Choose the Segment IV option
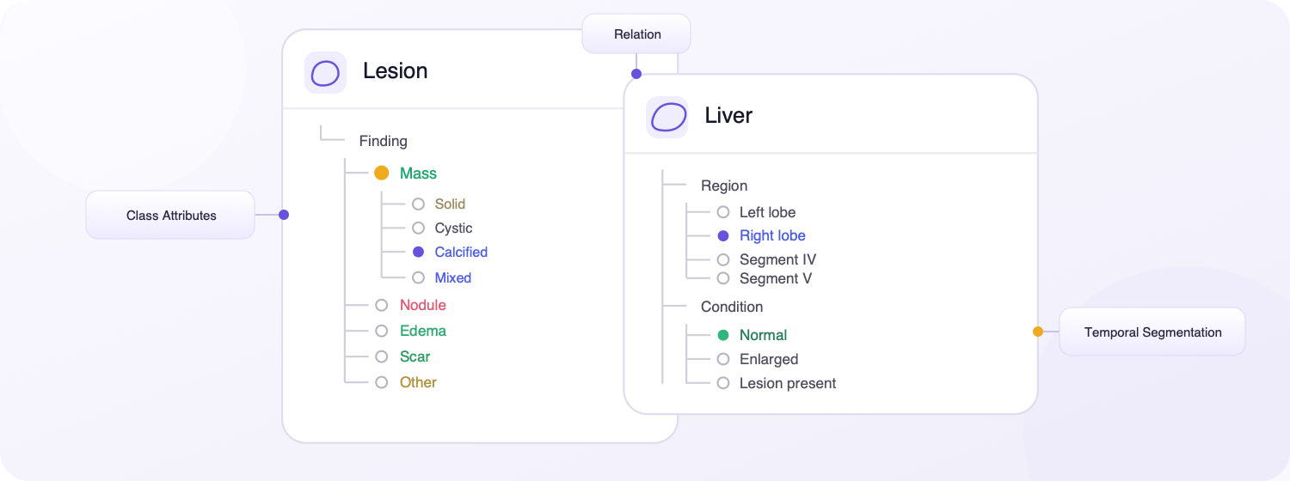Image resolution: width=1290 pixels, height=481 pixels. click(767, 259)
